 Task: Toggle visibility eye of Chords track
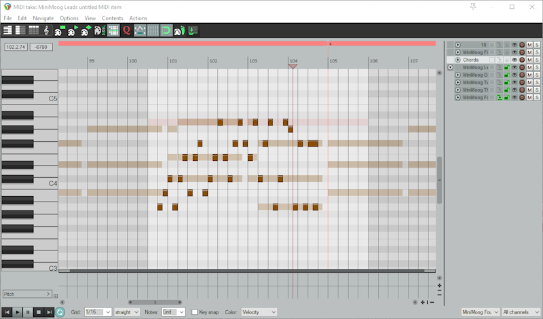point(514,60)
